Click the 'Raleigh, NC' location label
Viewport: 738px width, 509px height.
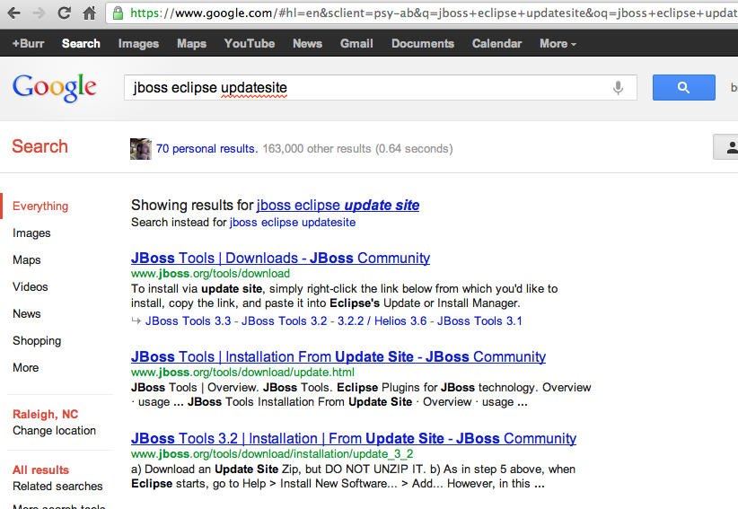tap(46, 414)
